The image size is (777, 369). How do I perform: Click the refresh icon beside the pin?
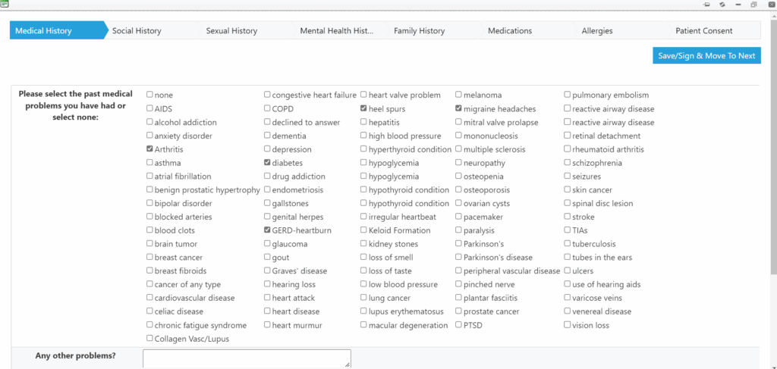point(723,5)
